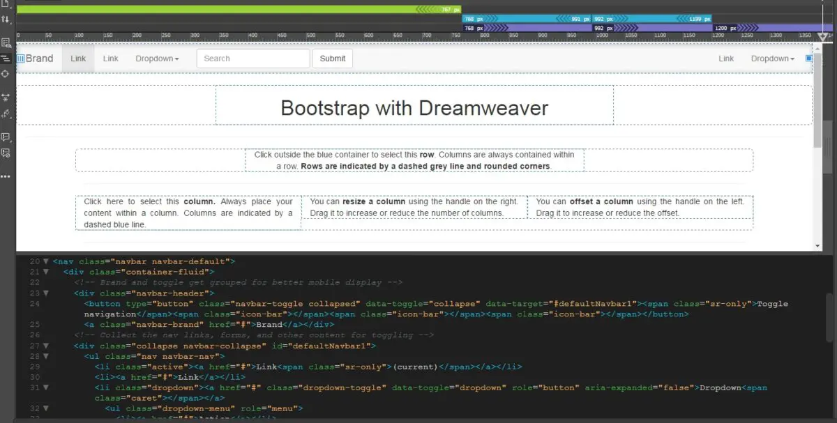Image resolution: width=837 pixels, height=423 pixels.
Task: Select the 'resize a column' text block
Action: pyautogui.click(x=414, y=207)
